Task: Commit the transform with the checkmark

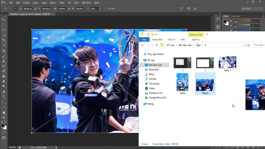Action: (x=195, y=9)
